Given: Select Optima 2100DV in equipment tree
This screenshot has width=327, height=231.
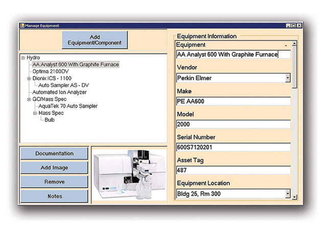Looking at the screenshot, I should pyautogui.click(x=51, y=72).
